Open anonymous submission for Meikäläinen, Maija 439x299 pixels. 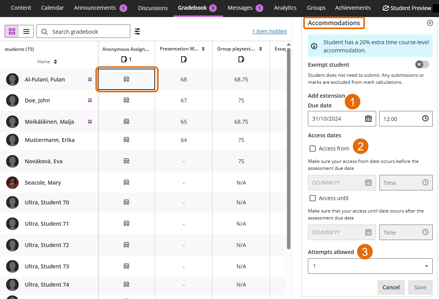click(126, 121)
